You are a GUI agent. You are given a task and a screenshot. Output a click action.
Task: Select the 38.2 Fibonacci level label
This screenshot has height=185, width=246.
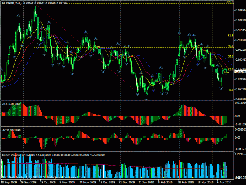[x=231, y=56]
